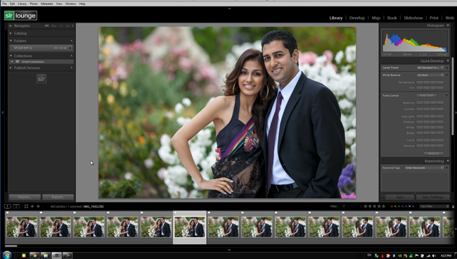Go back with the left arrow icon
Screen dimensions: 457x259
(x=32, y=206)
